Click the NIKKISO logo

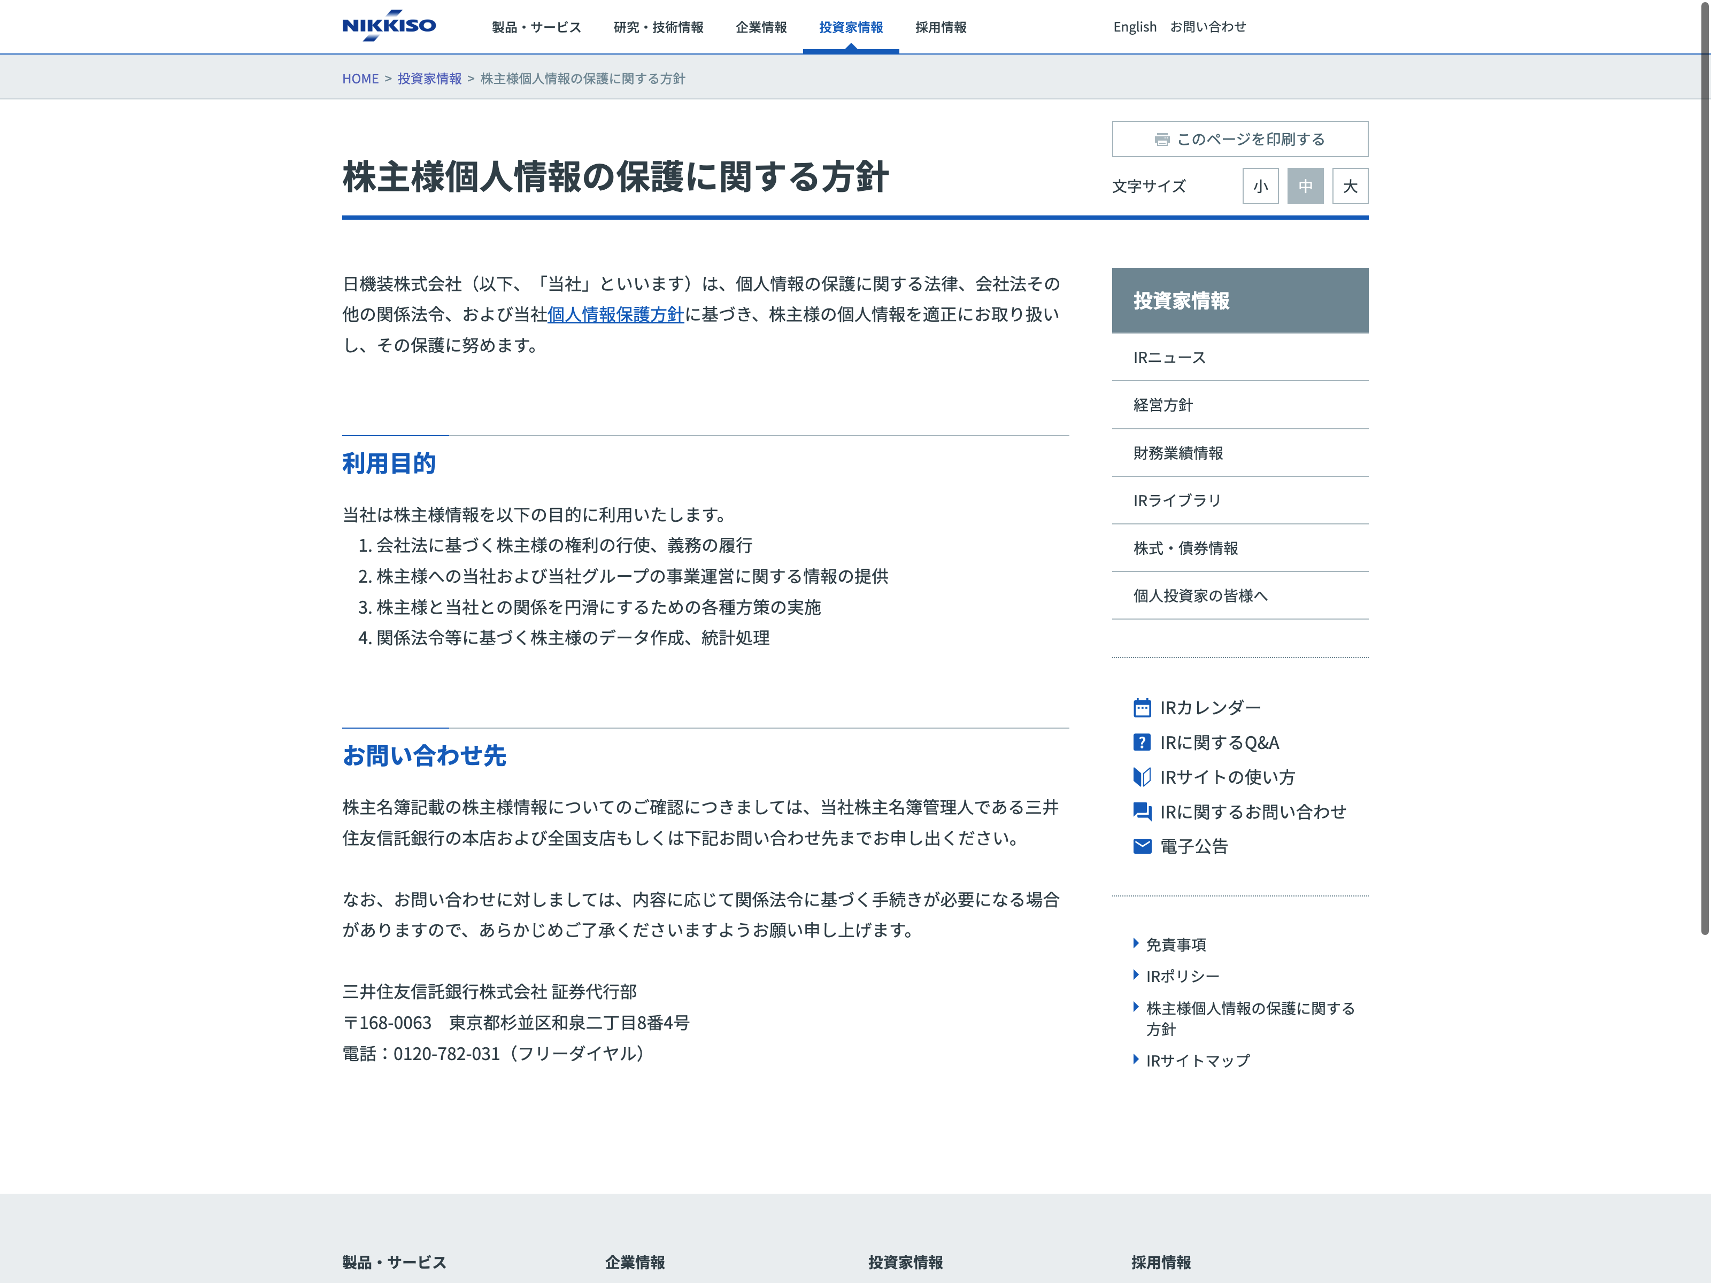click(x=389, y=26)
